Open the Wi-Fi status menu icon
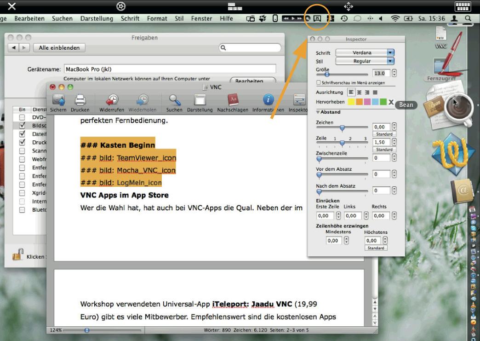 click(395, 18)
